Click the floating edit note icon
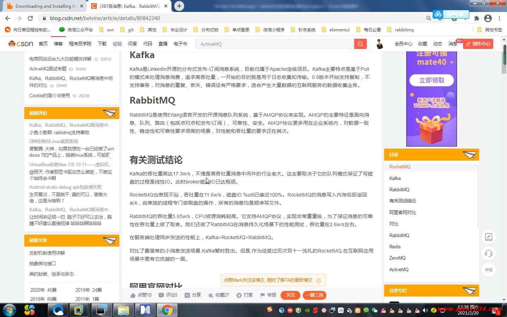The image size is (507, 317). (x=488, y=237)
